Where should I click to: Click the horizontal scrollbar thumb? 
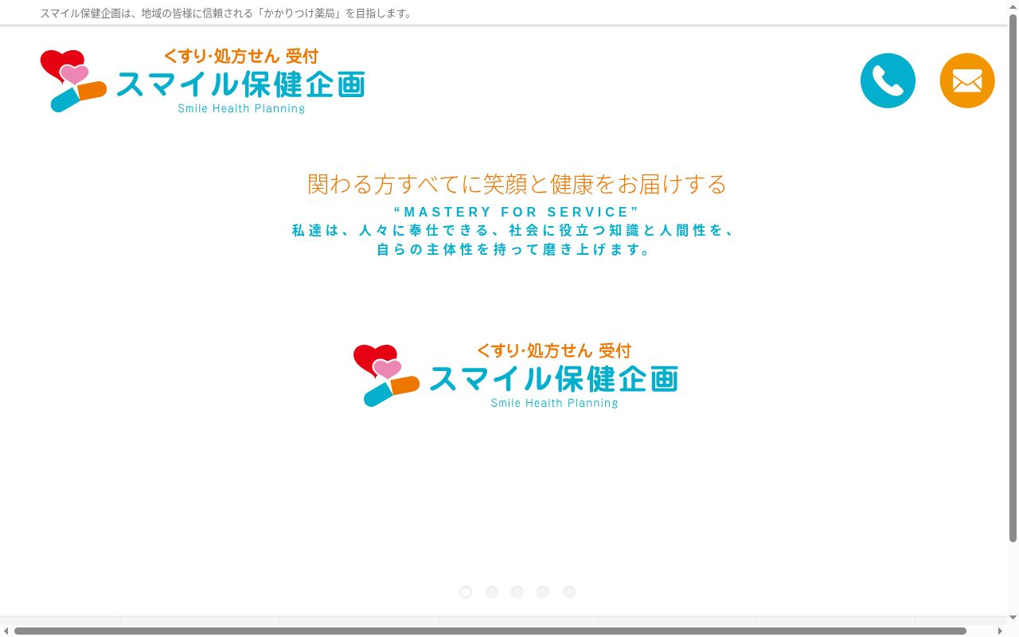tap(490, 631)
